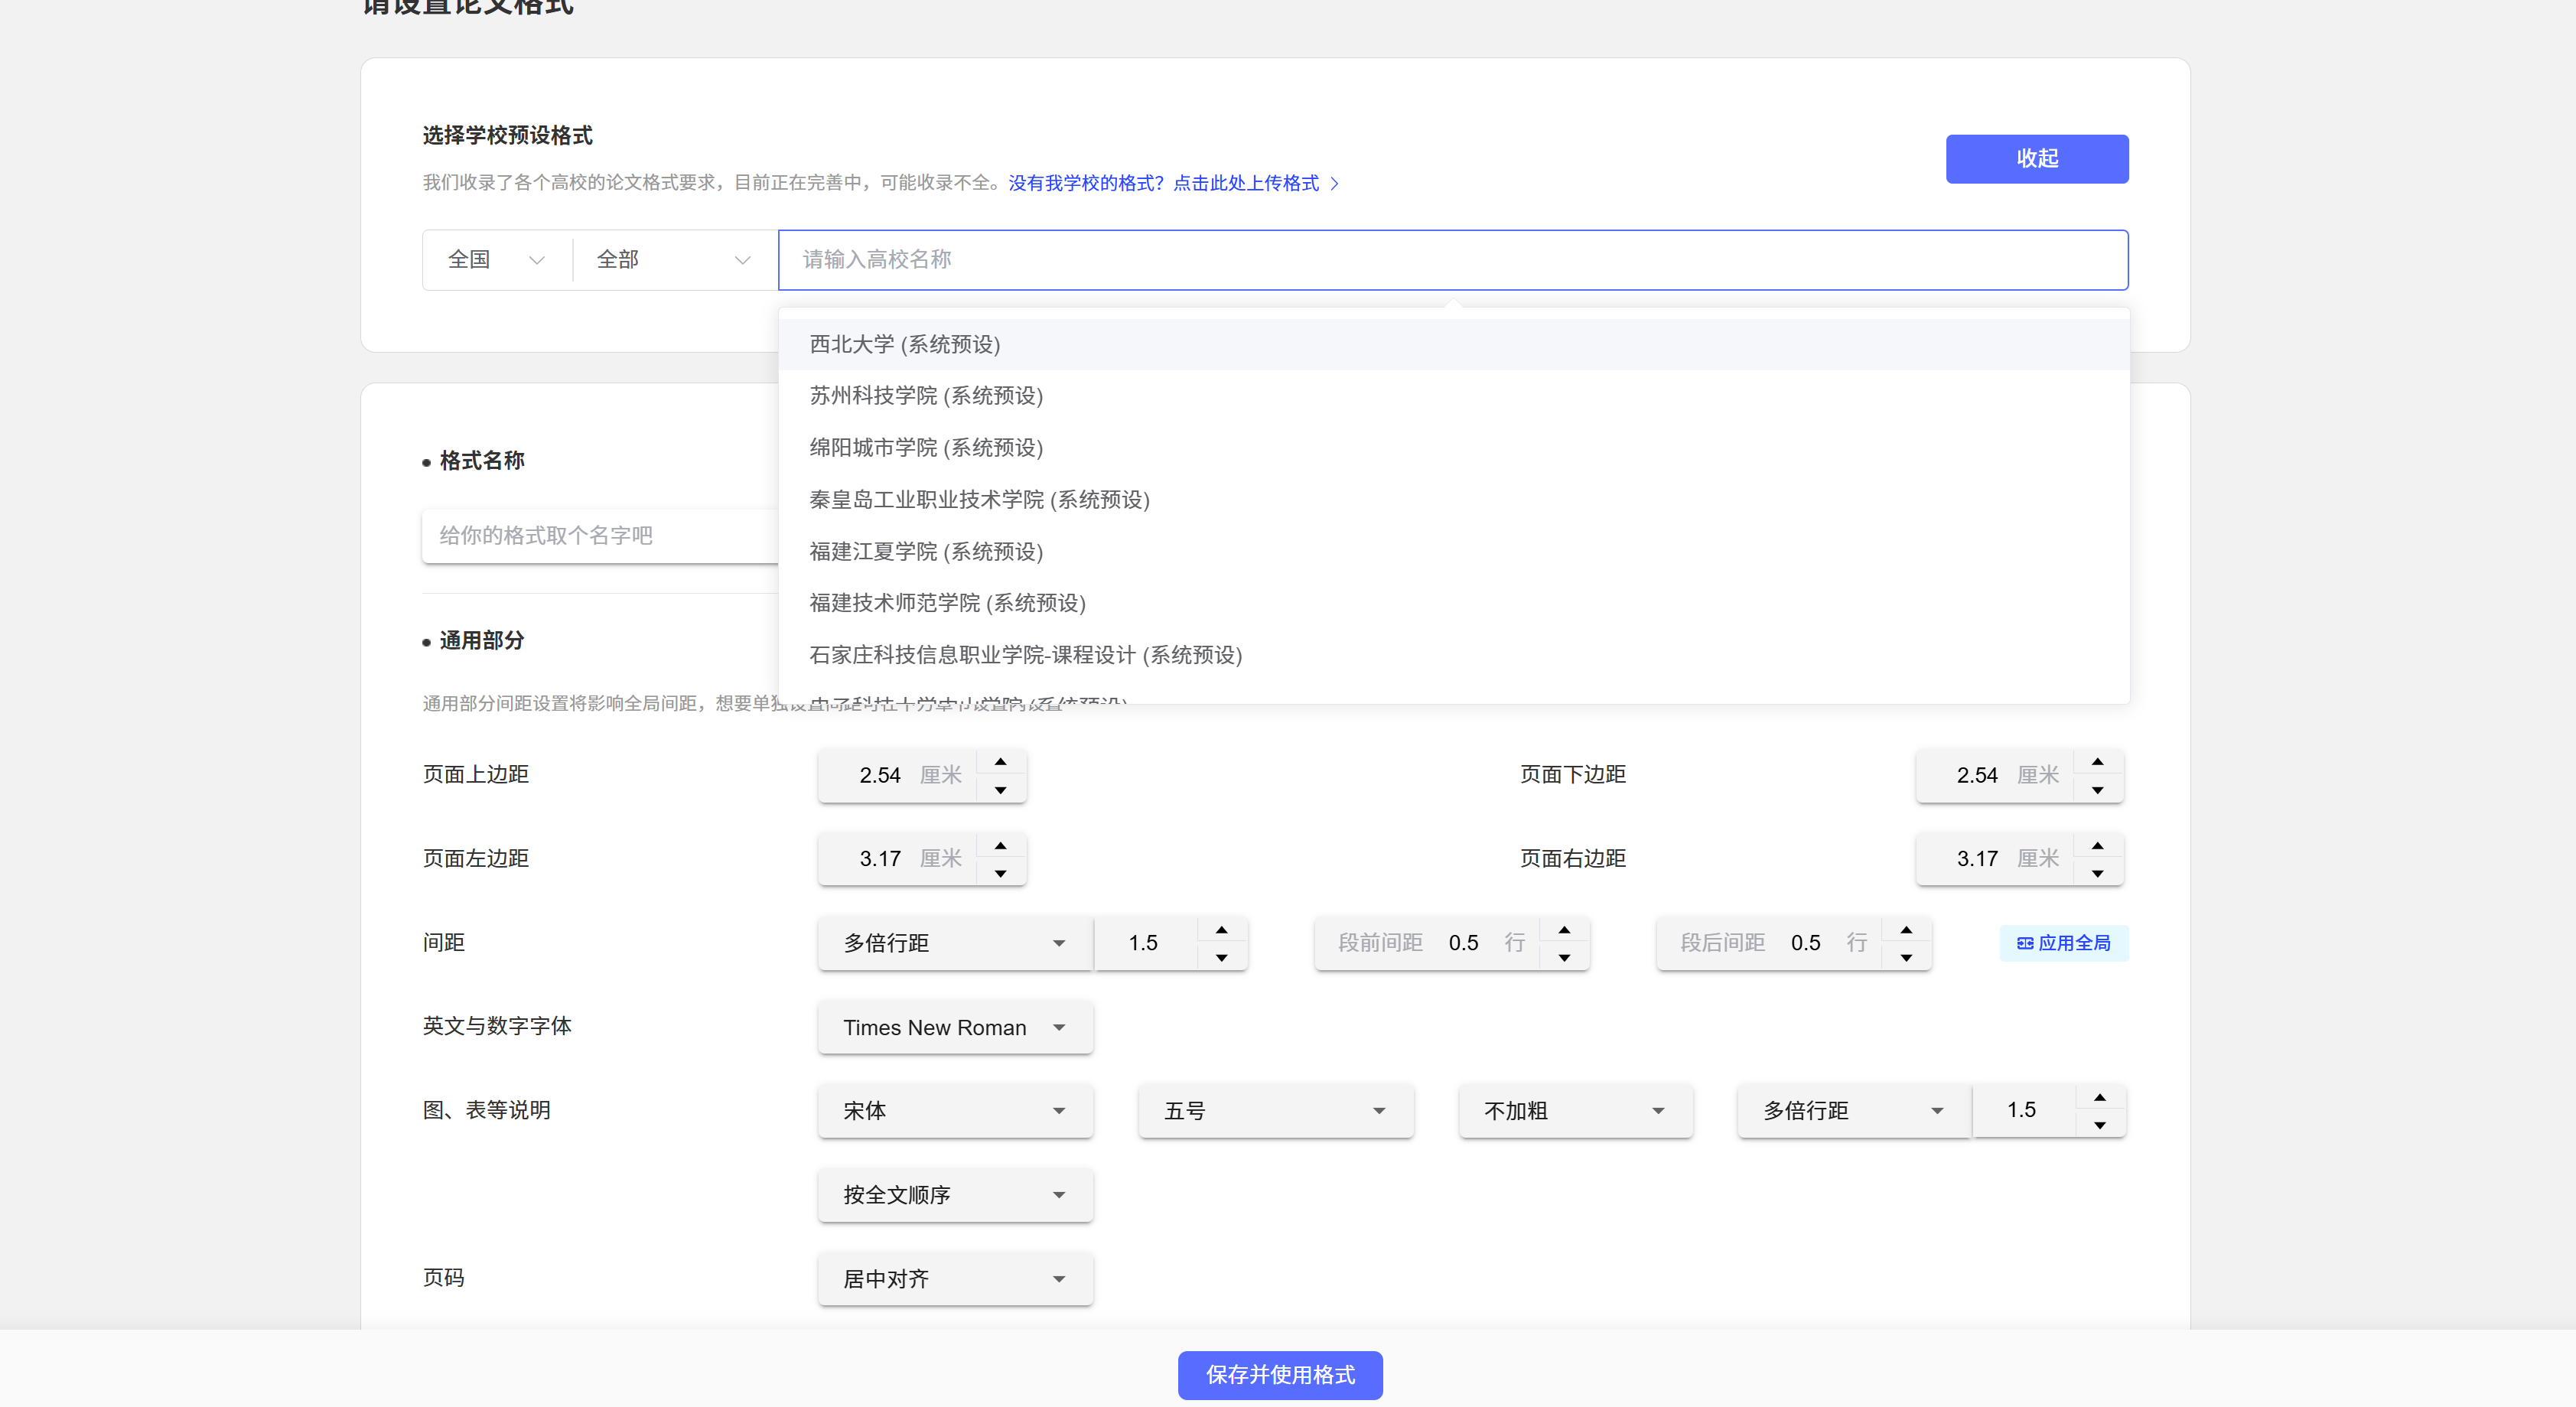Click 保存并使用格式 button
Viewport: 2576px width, 1407px height.
pos(1279,1375)
